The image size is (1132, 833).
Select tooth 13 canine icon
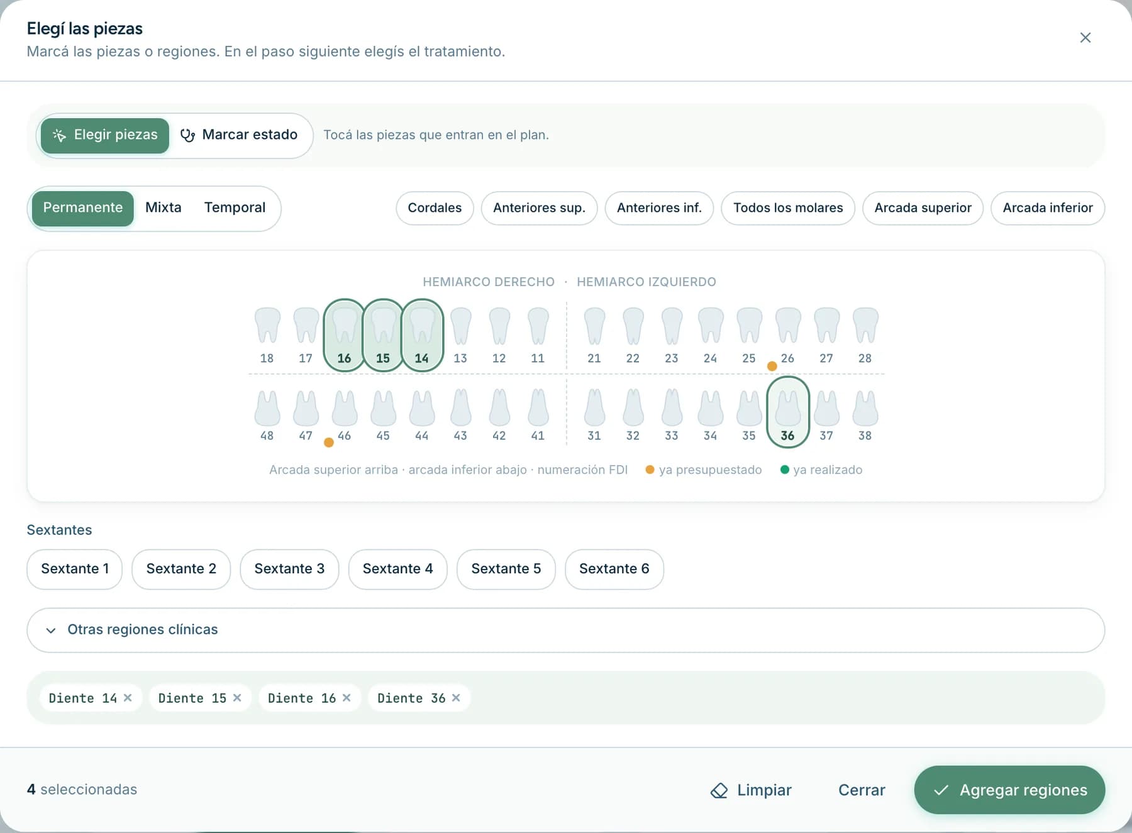tap(461, 335)
